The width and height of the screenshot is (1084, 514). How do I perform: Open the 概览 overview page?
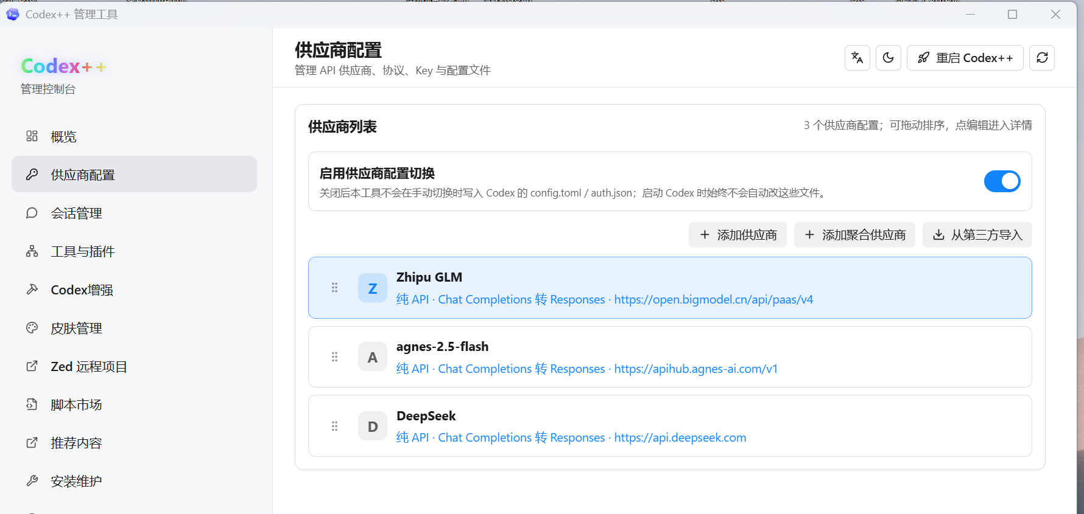(134, 136)
